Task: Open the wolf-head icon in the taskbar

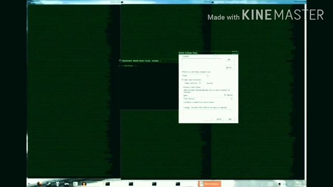Action: pyautogui.click(x=58, y=184)
